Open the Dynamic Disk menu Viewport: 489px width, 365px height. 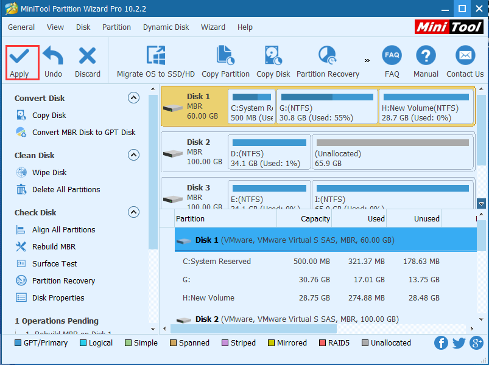[166, 27]
